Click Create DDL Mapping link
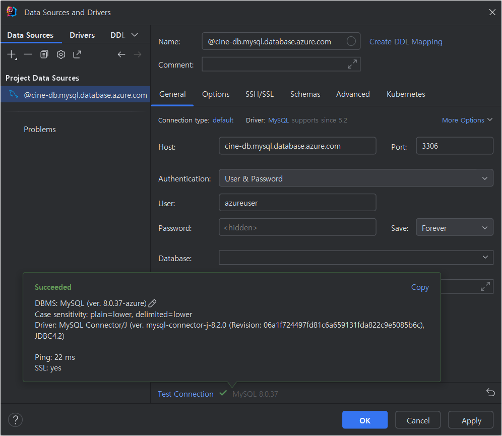The width and height of the screenshot is (502, 436). pyautogui.click(x=406, y=42)
